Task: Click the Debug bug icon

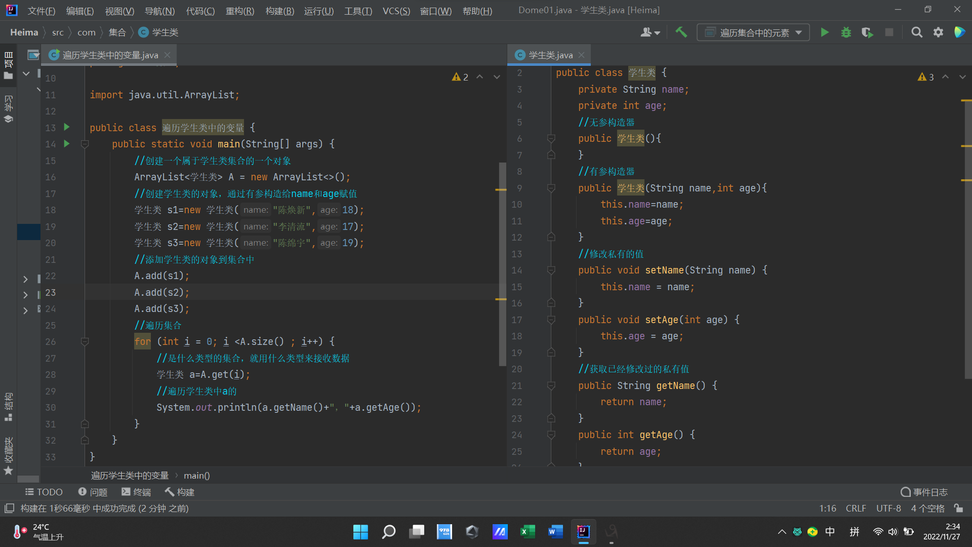Action: pos(846,33)
